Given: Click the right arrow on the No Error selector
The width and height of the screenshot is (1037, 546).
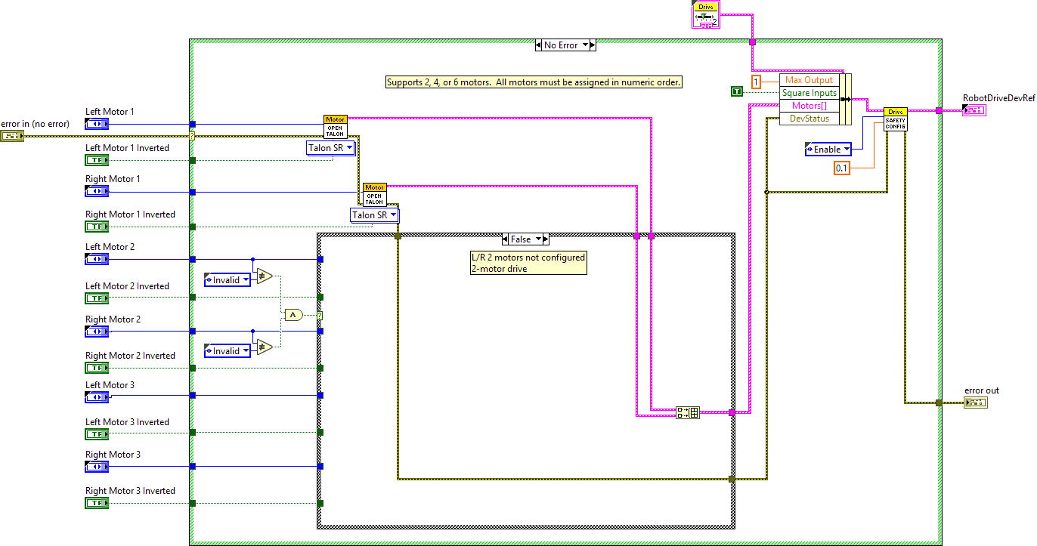Looking at the screenshot, I should 593,45.
